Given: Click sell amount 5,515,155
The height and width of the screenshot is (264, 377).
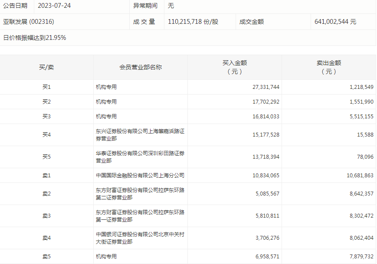Looking at the screenshot, I should 361,117.
